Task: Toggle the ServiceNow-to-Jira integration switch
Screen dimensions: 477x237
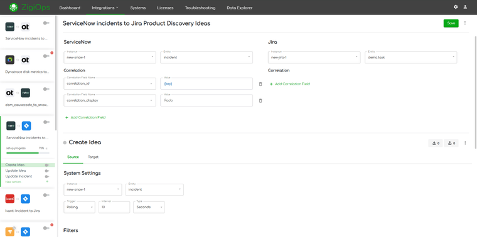Action: (x=46, y=122)
